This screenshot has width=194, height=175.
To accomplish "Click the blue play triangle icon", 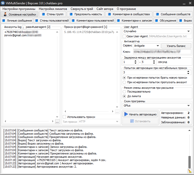I will point(126,114).
